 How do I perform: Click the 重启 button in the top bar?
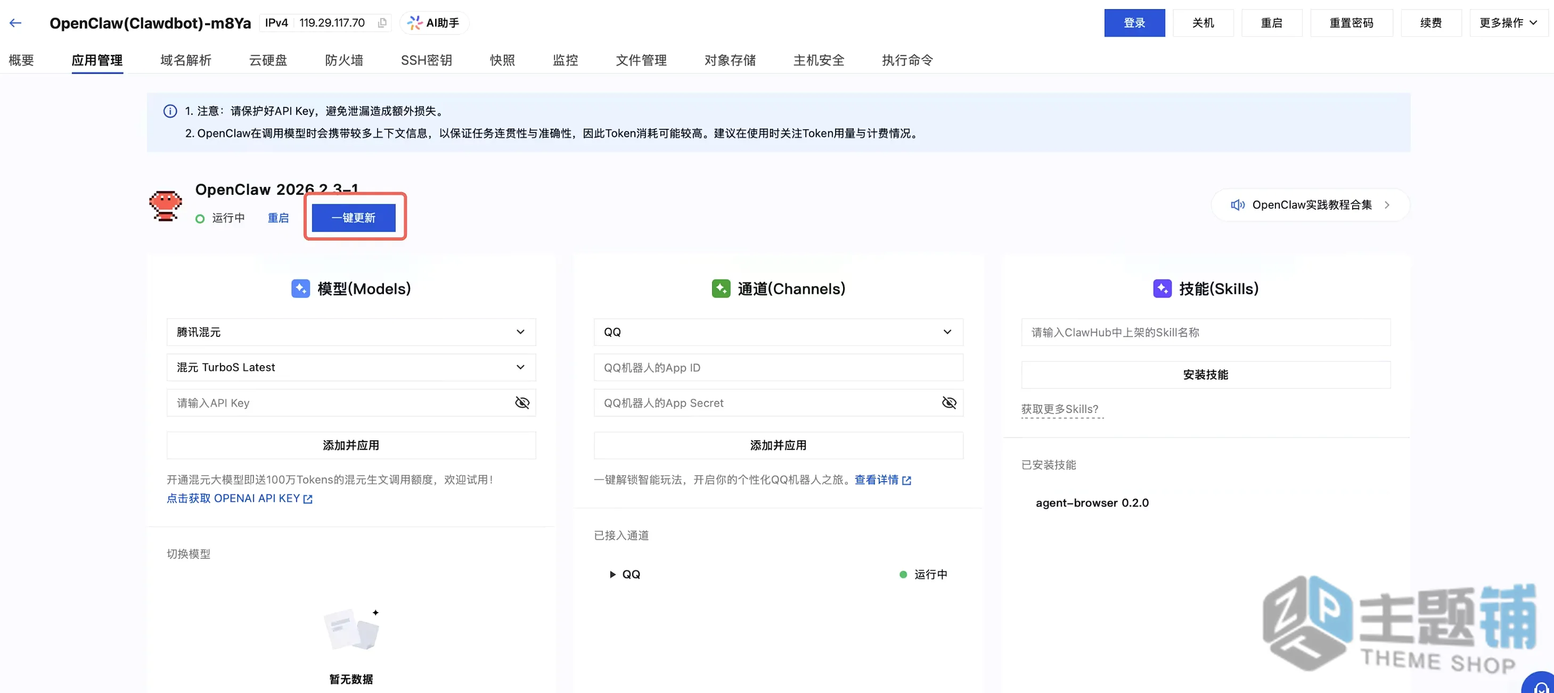pyautogui.click(x=1272, y=23)
